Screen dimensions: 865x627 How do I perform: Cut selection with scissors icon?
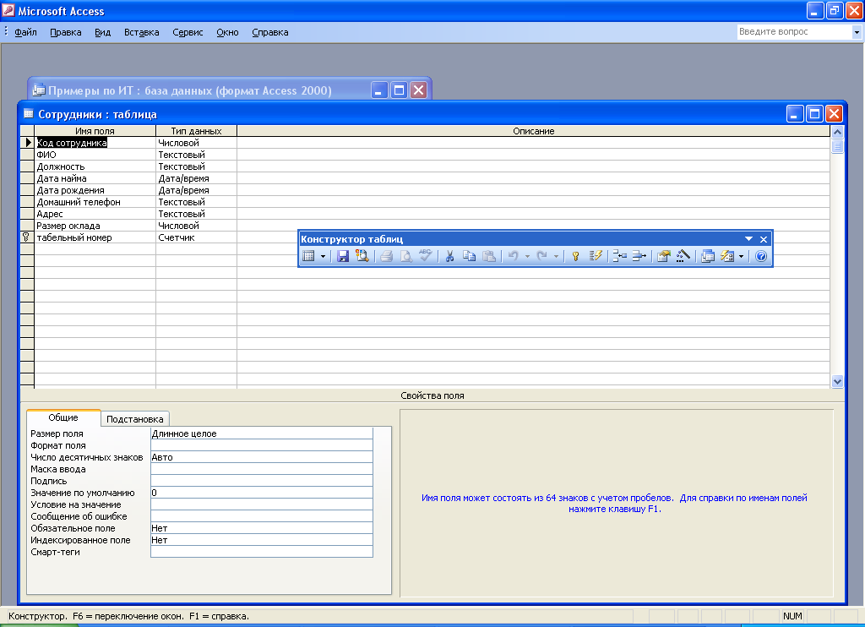449,256
